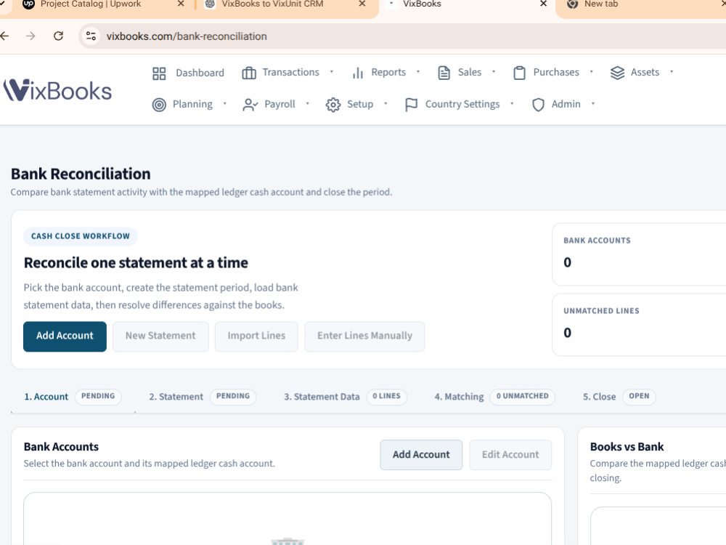The height and width of the screenshot is (545, 726).
Task: Click the Import Lines button
Action: [x=256, y=336]
